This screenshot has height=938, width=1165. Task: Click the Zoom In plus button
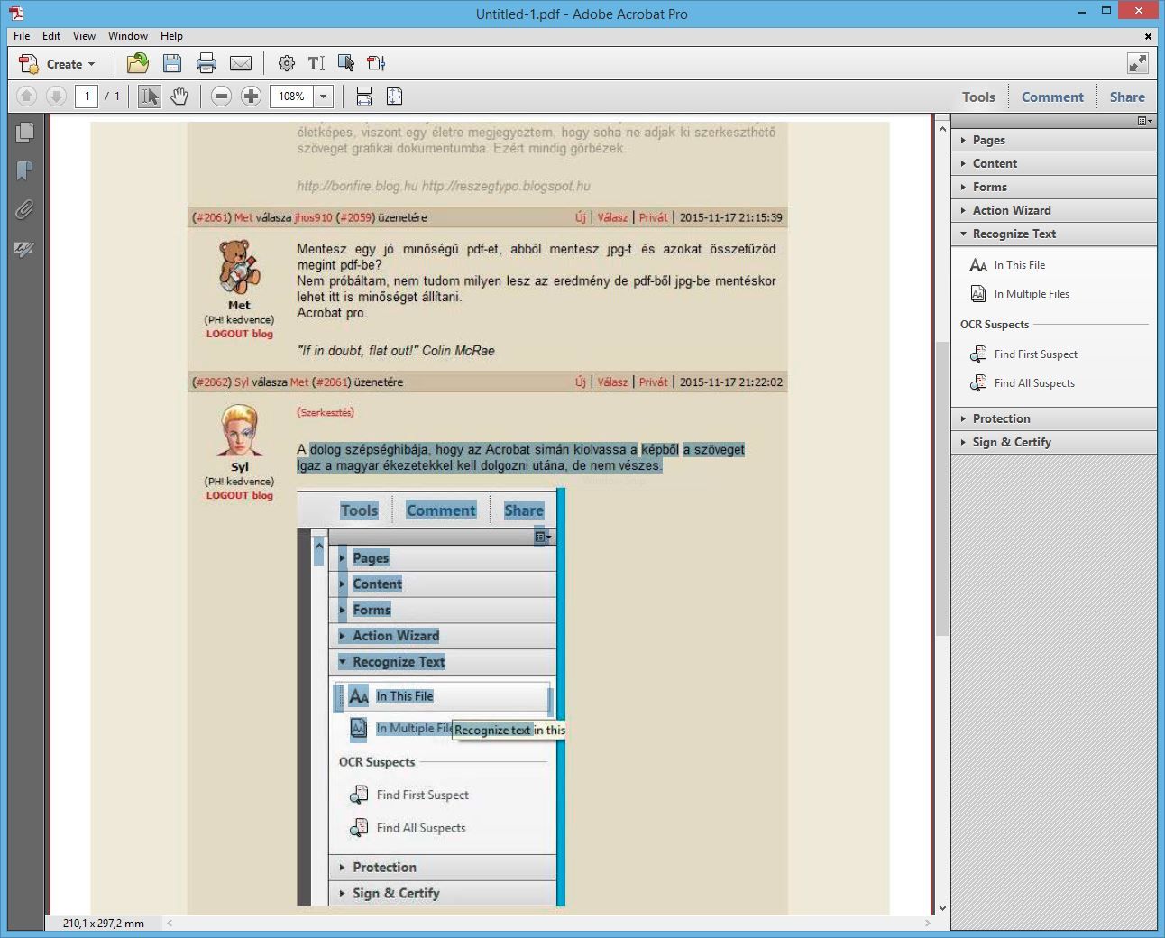click(x=252, y=96)
